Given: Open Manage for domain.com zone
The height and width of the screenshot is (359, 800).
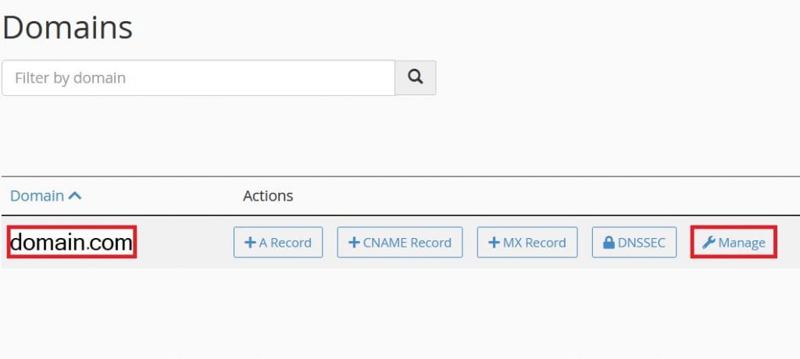Looking at the screenshot, I should (x=734, y=242).
